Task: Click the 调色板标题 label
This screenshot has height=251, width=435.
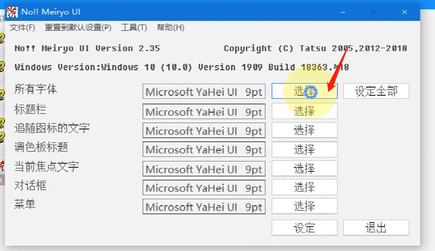Action: pyautogui.click(x=41, y=147)
